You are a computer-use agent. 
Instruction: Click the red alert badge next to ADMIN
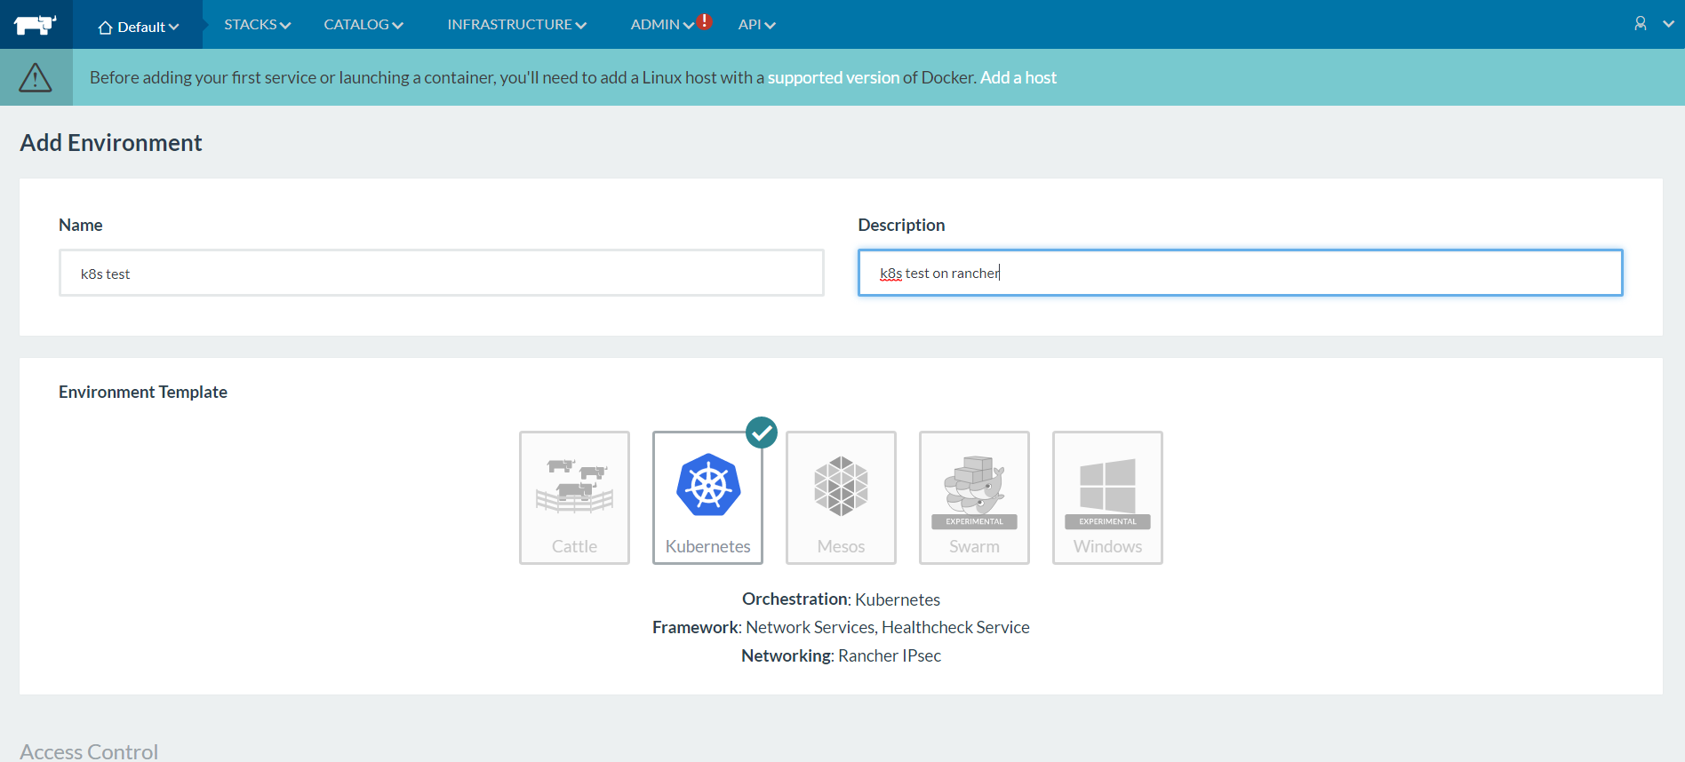(705, 21)
